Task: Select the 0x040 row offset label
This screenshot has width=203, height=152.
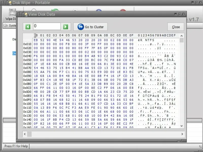Action: click(27, 56)
